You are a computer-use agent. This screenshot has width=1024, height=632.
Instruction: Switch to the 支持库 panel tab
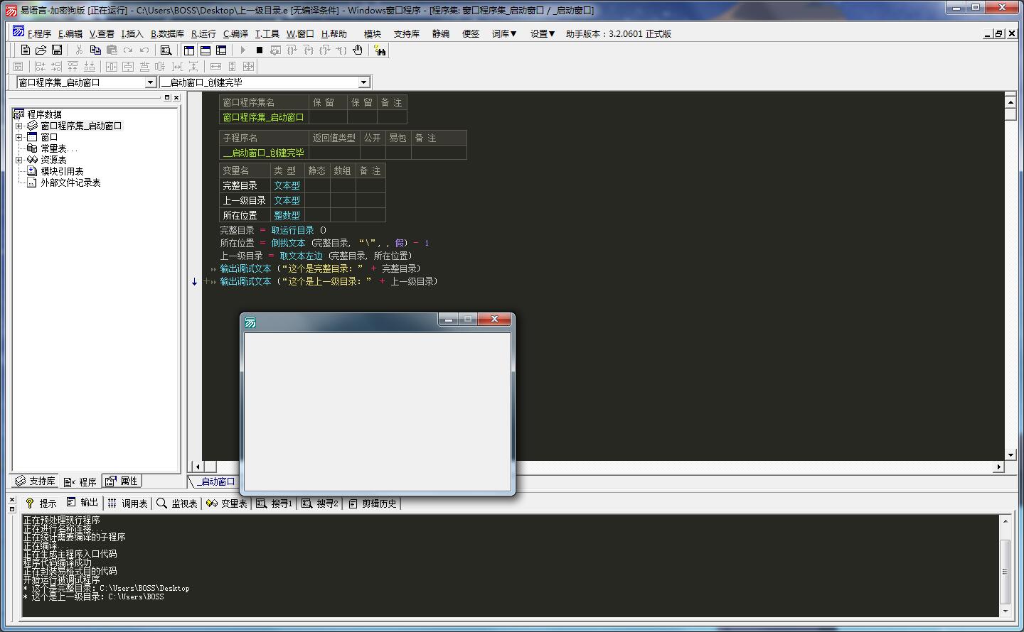tap(35, 481)
